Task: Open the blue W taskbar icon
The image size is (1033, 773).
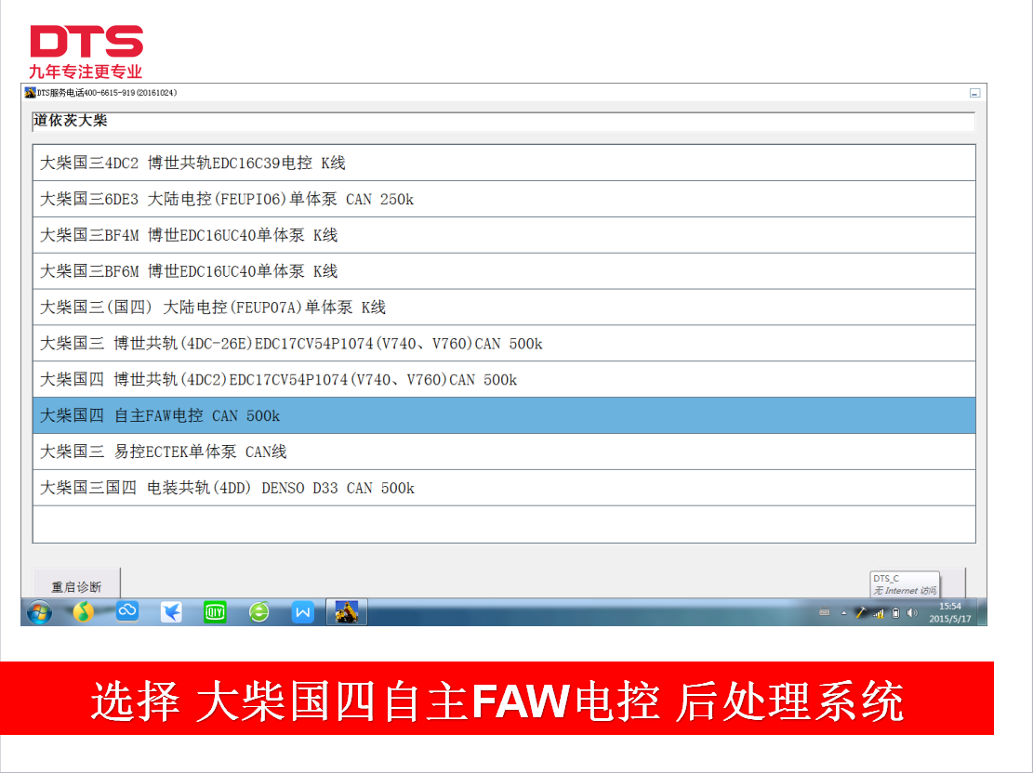Action: [x=302, y=612]
